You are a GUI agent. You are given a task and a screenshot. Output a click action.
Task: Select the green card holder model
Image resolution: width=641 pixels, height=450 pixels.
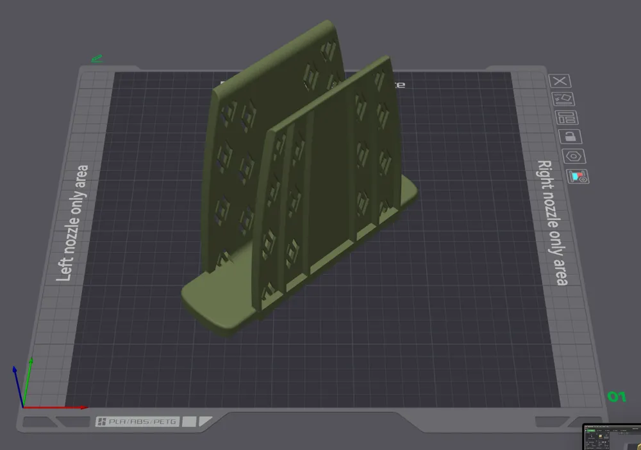tap(301, 179)
